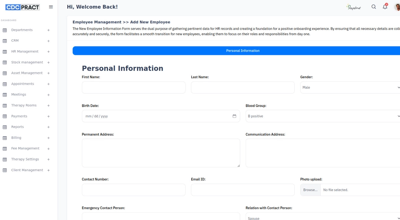Open Relation with Contact Person dropdown

(x=323, y=217)
